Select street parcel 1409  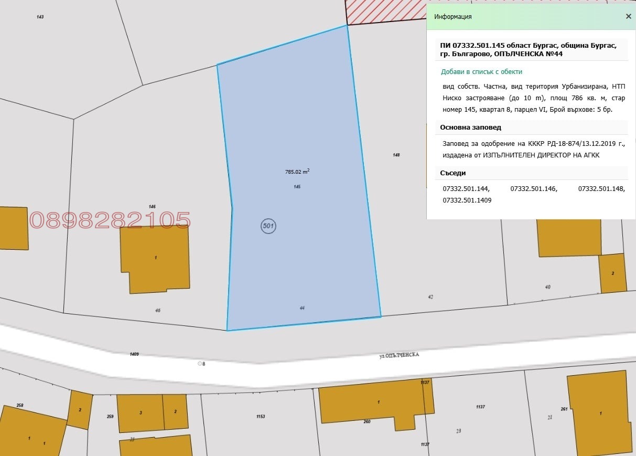click(x=134, y=354)
